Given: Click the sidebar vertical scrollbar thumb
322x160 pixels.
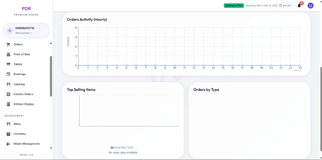Looking at the screenshot, I should (51, 76).
